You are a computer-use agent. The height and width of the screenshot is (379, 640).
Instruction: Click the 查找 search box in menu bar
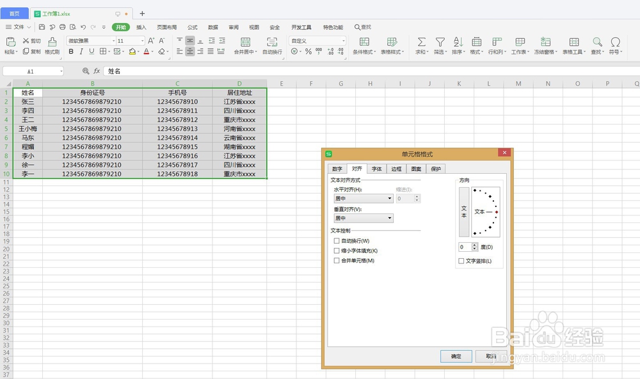363,27
